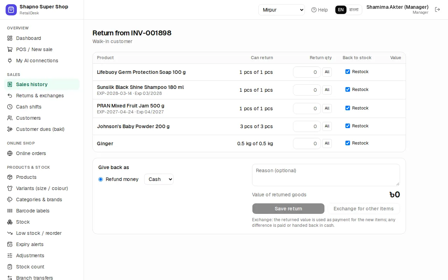Open Adjustments menu item
Screen dimensions: 448x280
click(42, 255)
